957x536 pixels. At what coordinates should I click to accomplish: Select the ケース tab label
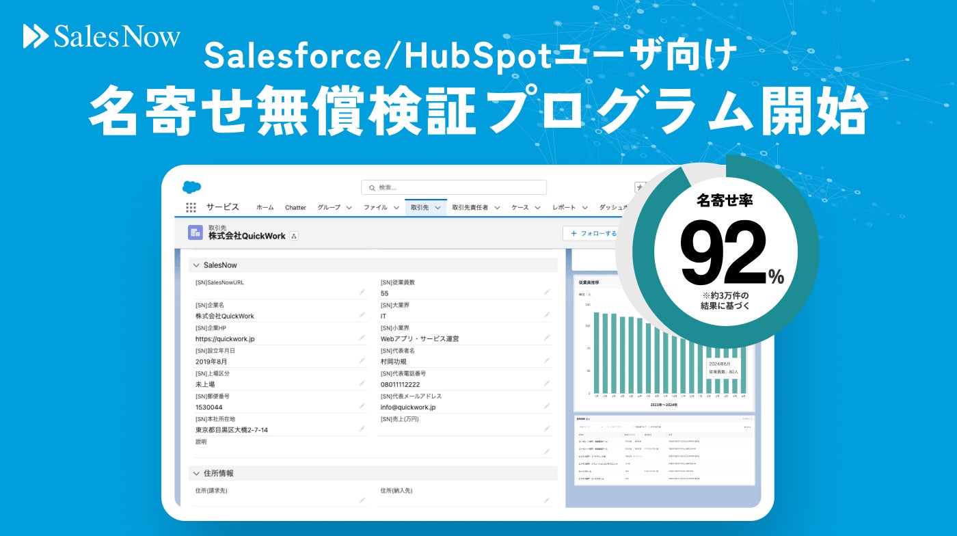click(x=520, y=208)
